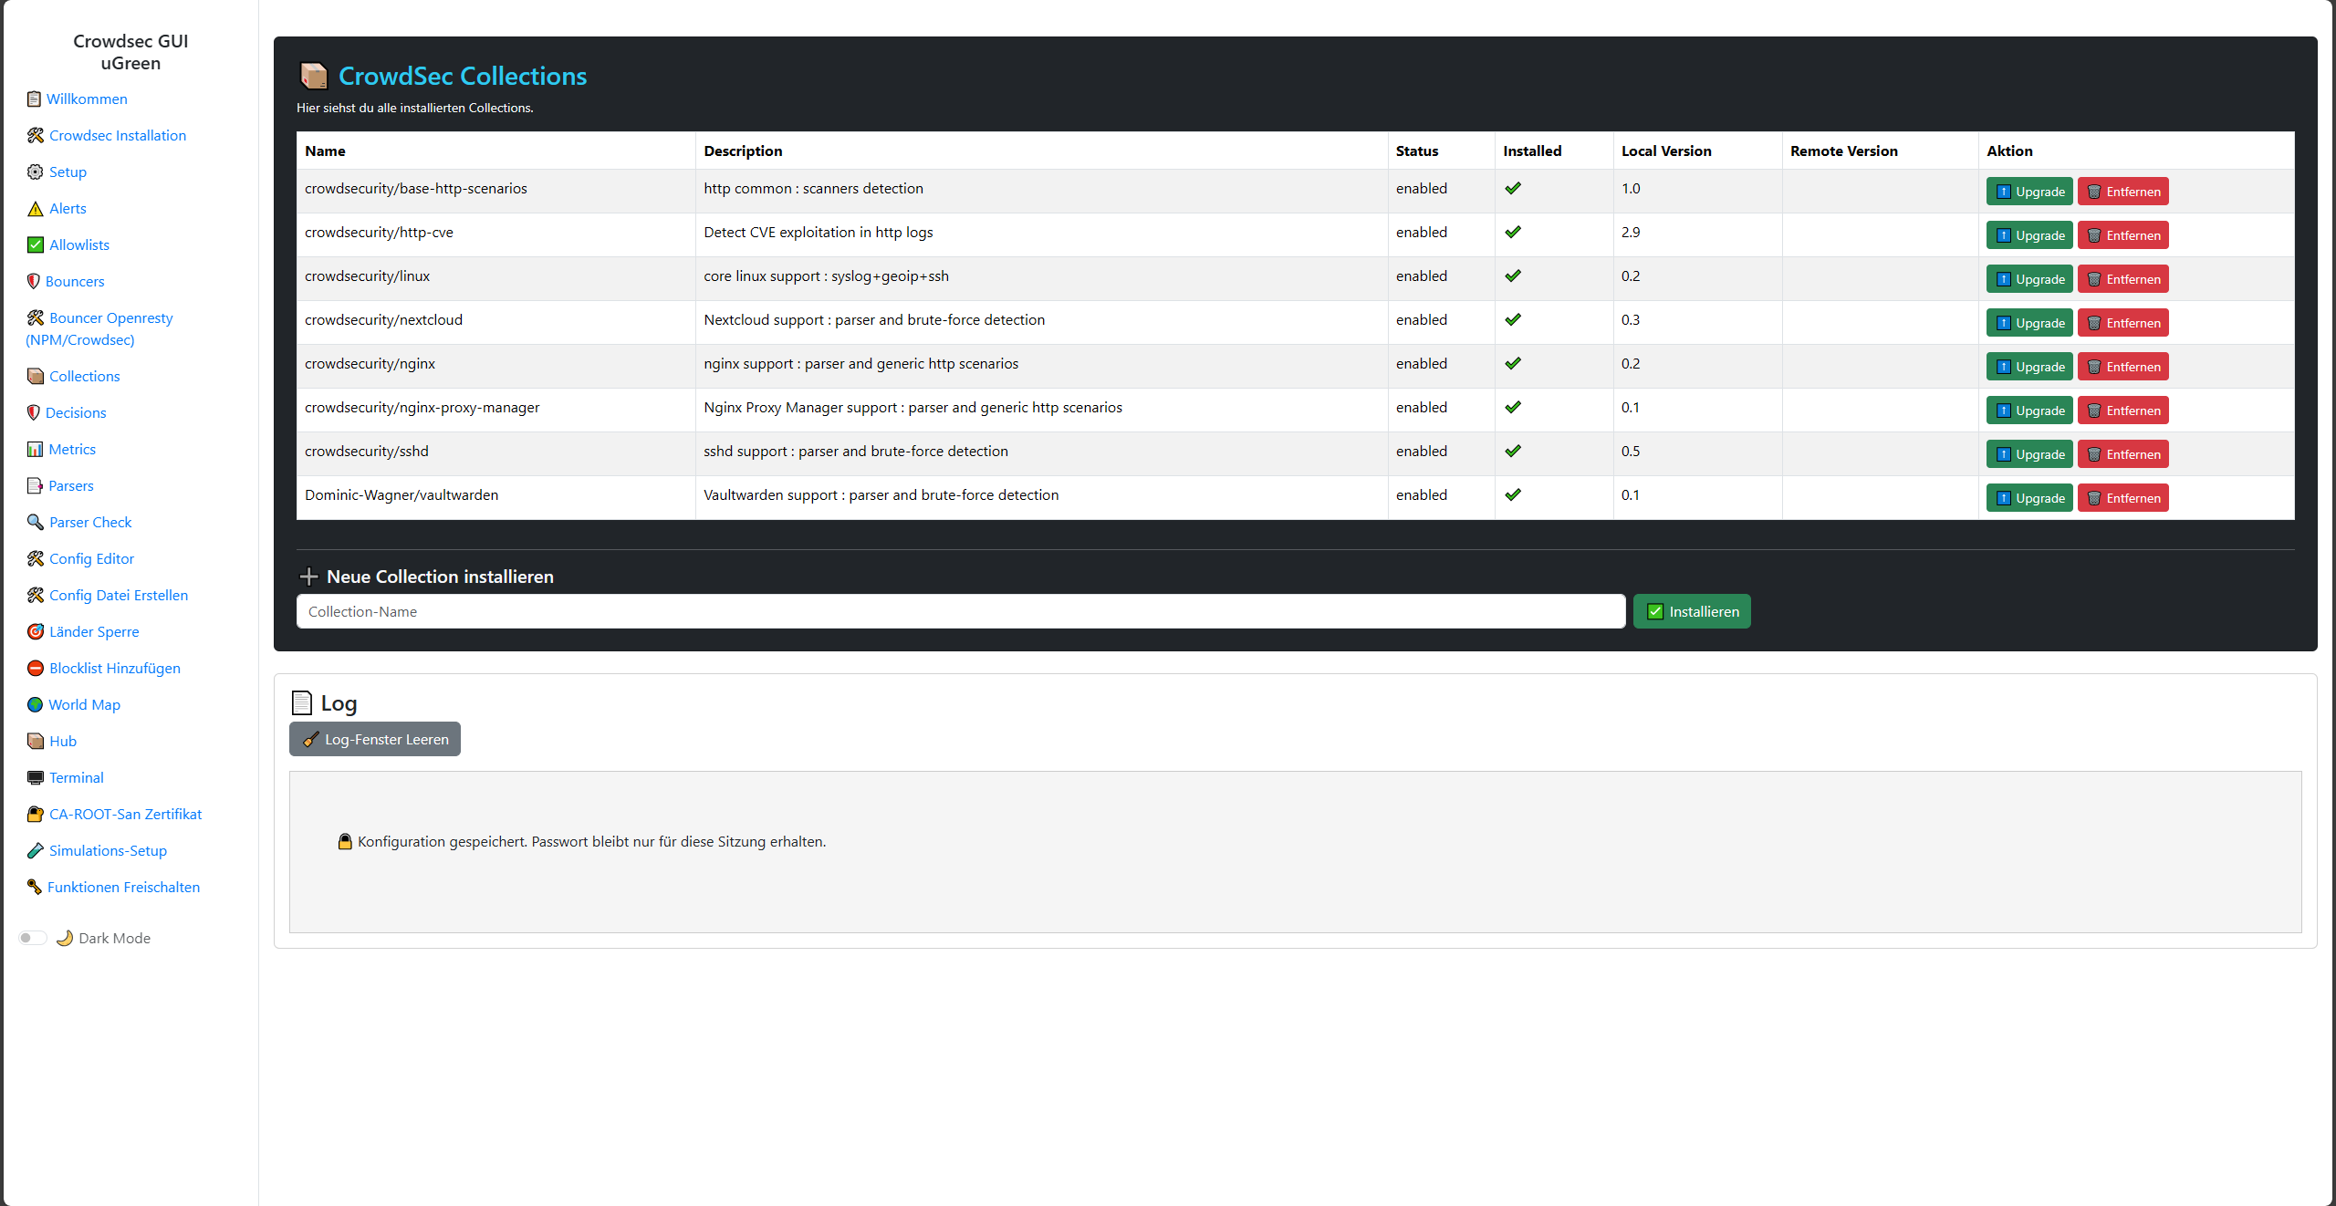
Task: Click the pencil icon for Simulations-Setup
Action: (36, 850)
